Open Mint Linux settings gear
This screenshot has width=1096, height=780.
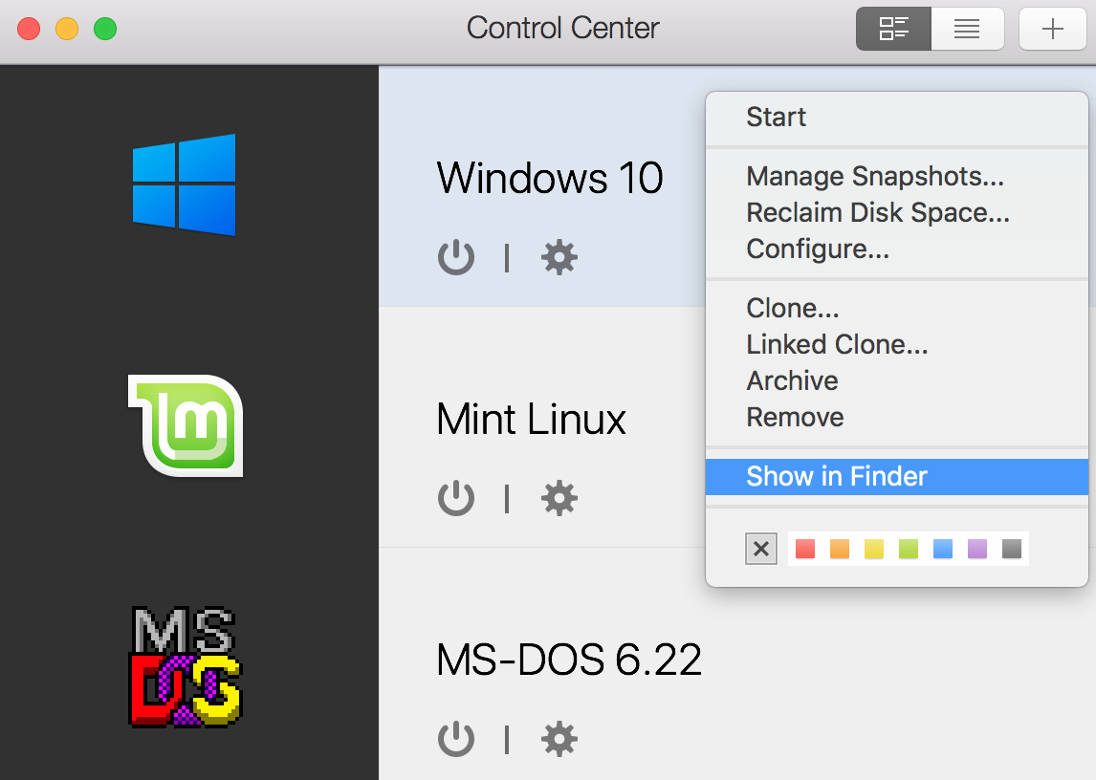click(x=559, y=498)
